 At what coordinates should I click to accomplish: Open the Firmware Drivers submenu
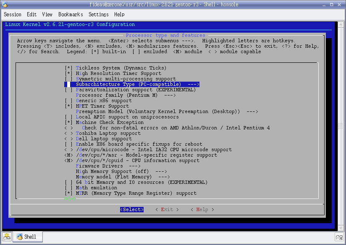coord(108,166)
